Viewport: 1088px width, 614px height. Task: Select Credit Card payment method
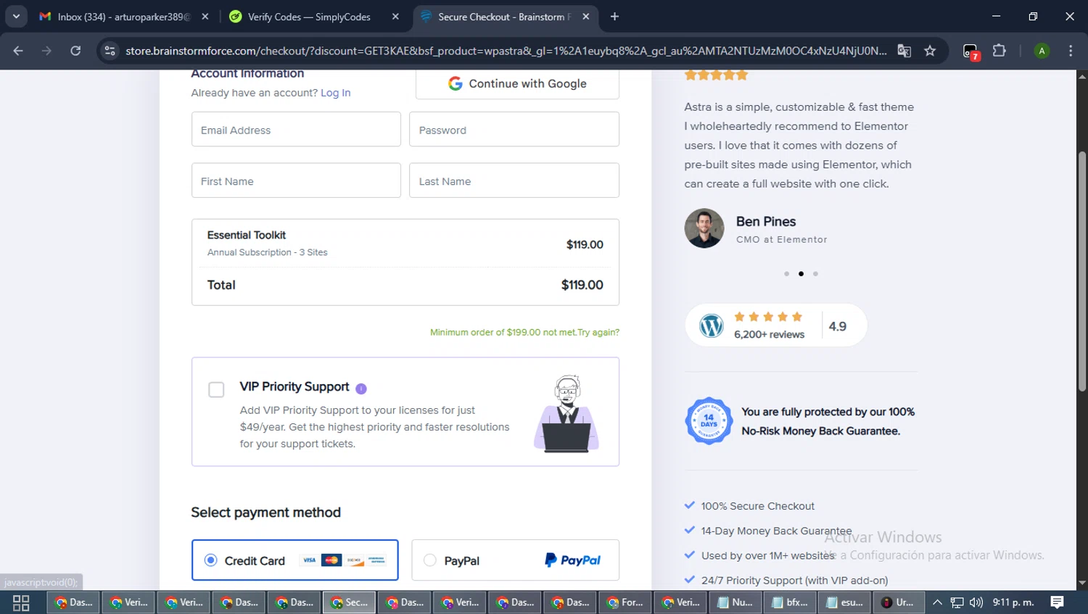(295, 560)
